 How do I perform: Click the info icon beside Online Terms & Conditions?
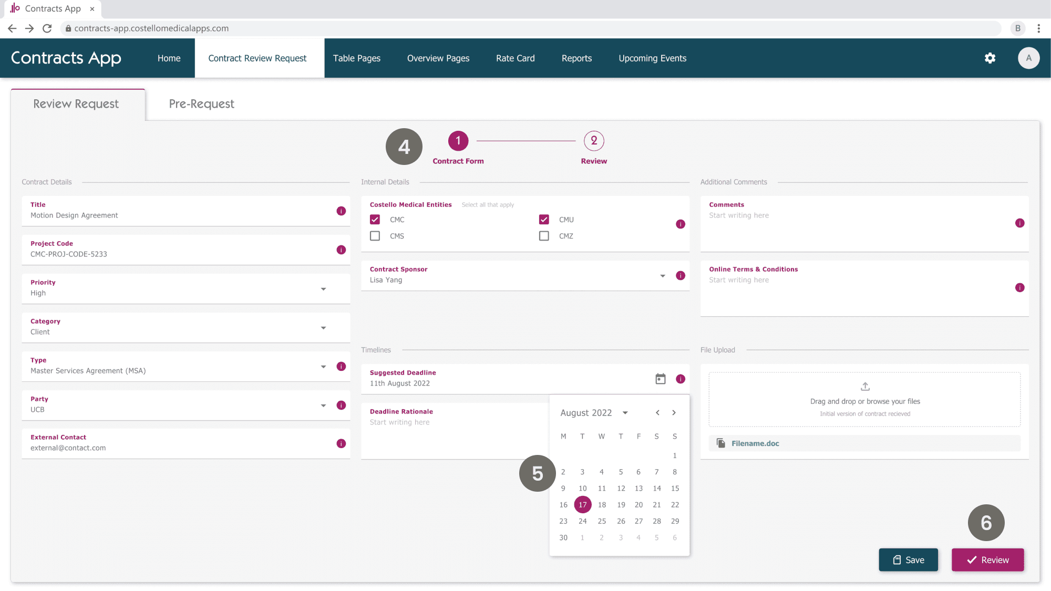tap(1020, 287)
